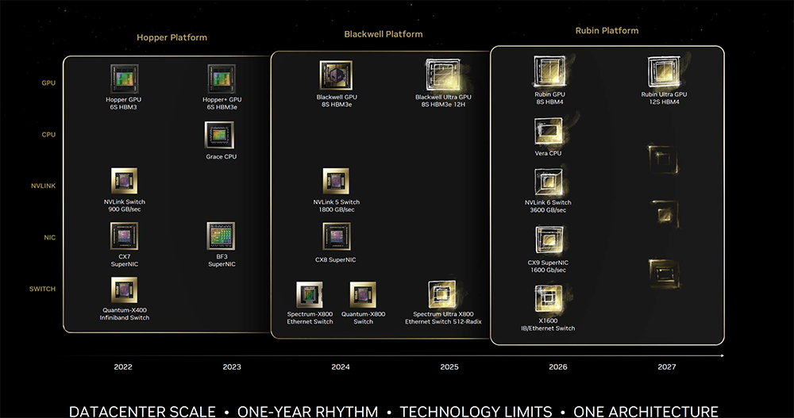Select the NVLink 6 Switch chip sketch
The image size is (794, 418).
549,182
